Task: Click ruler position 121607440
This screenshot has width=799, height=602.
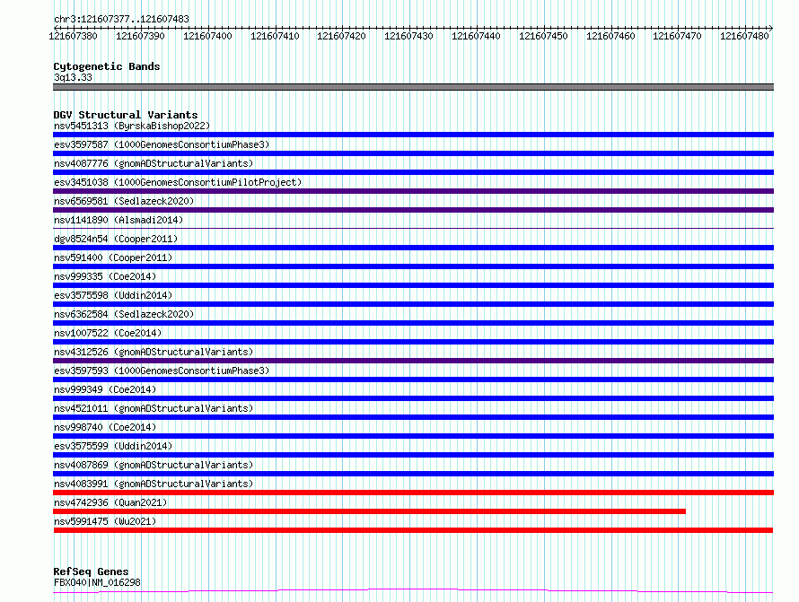Action: coord(476,36)
